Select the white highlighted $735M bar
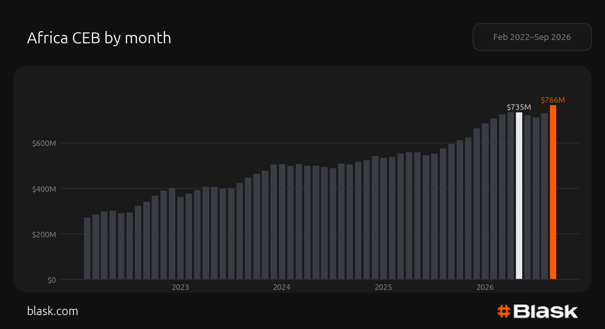The width and height of the screenshot is (605, 329). tap(519, 196)
